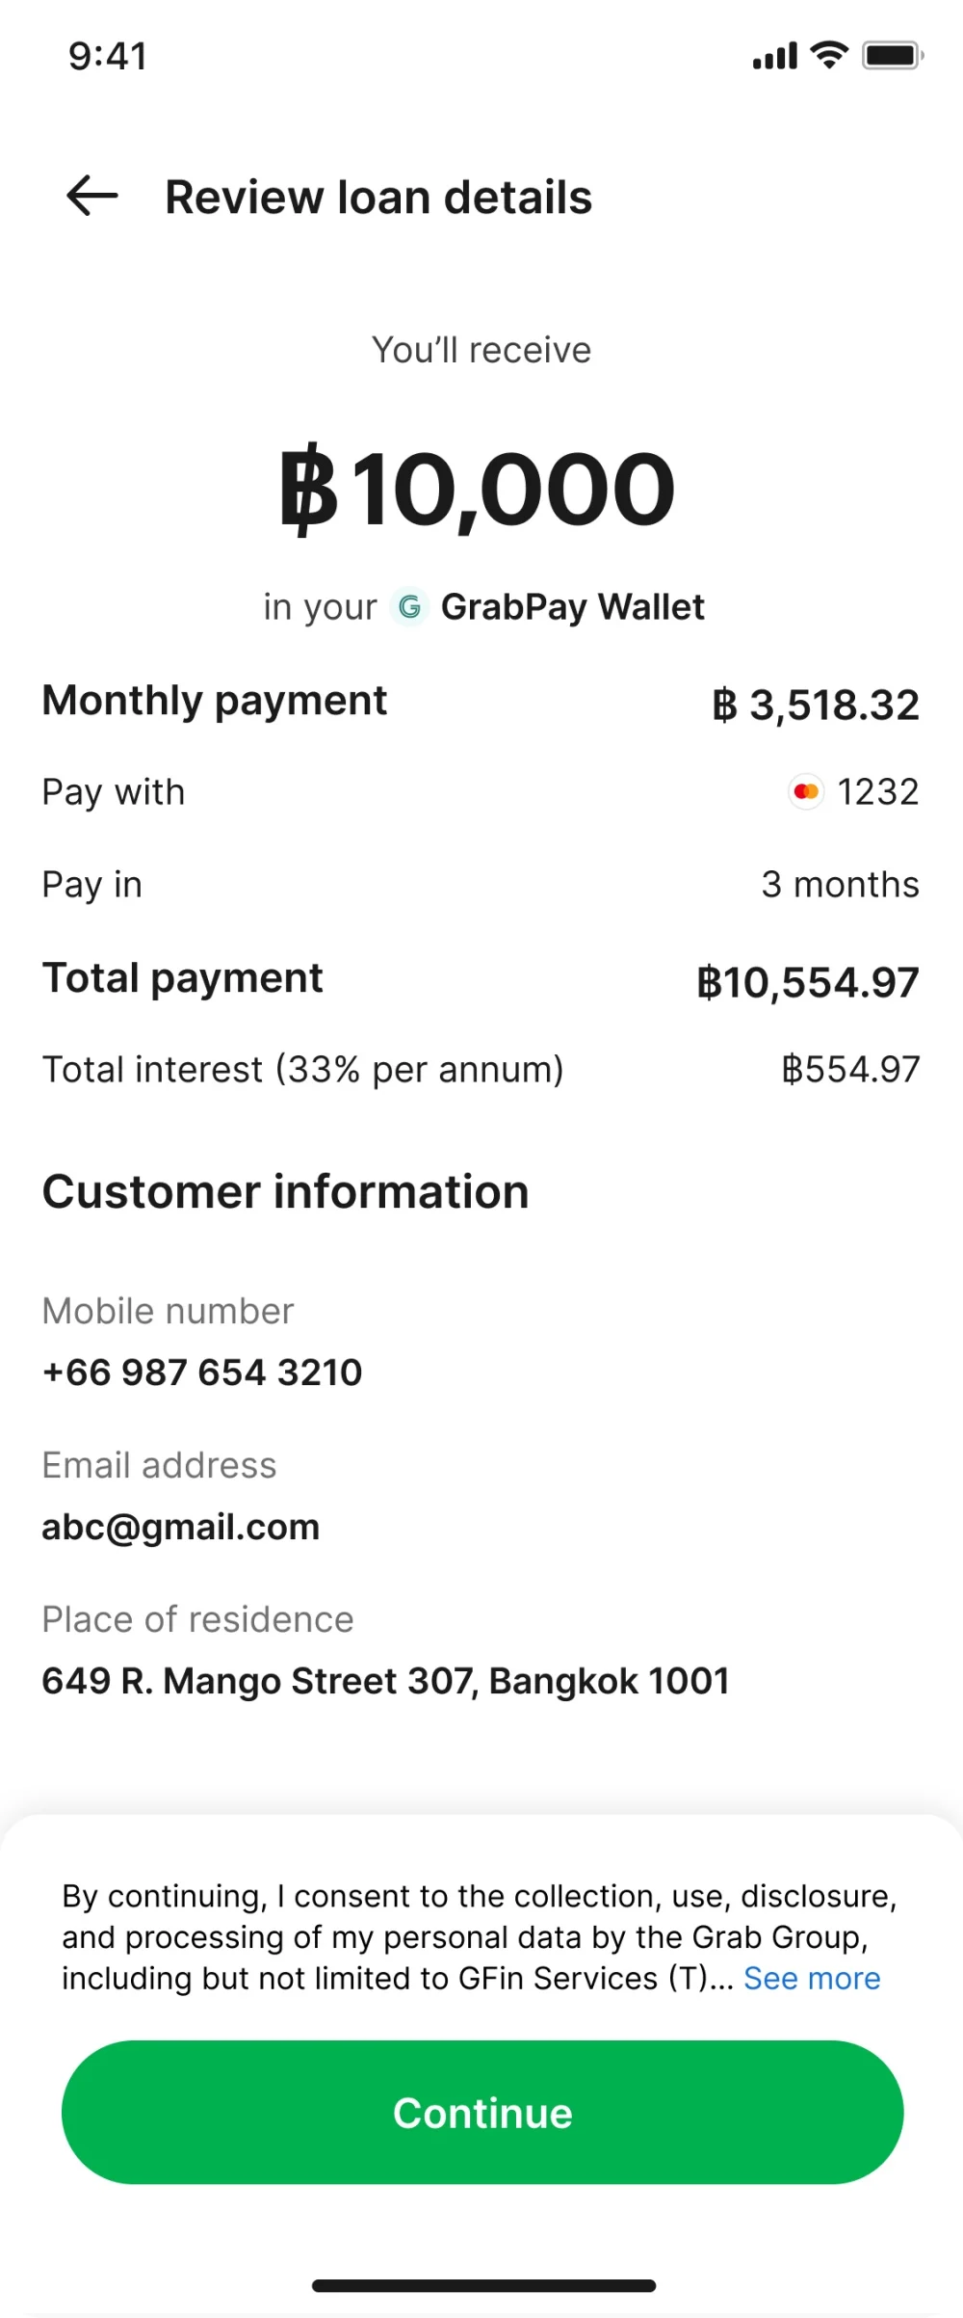Open the See more consent link
This screenshot has height=2318, width=963.
(x=812, y=1978)
